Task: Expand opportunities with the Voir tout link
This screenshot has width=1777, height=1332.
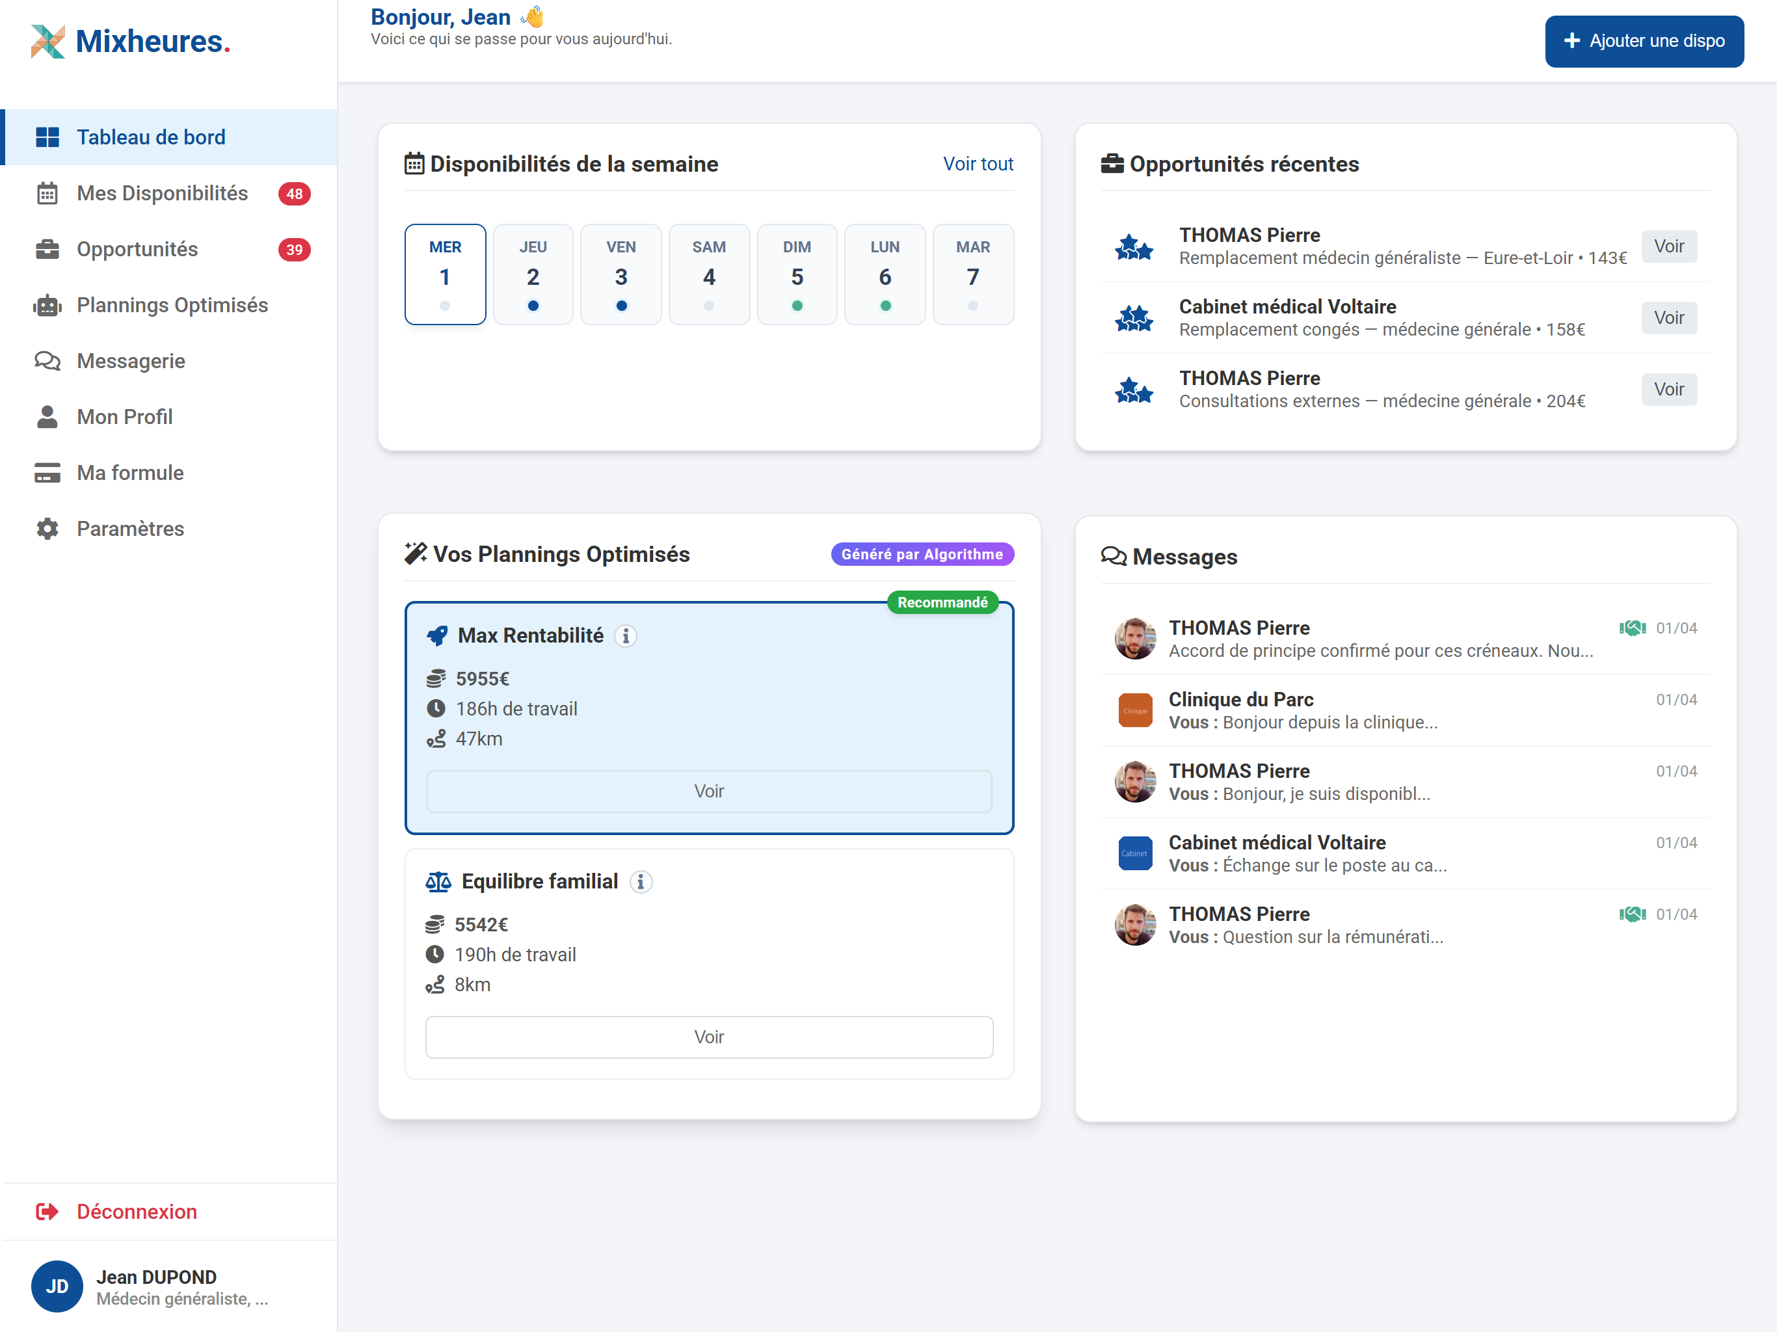Action: tap(978, 164)
